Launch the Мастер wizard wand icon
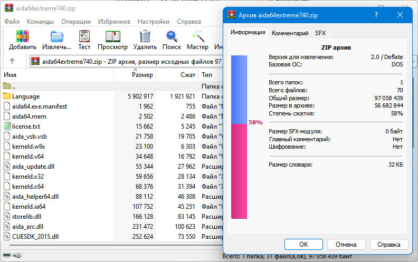The image size is (418, 262). coord(198,36)
